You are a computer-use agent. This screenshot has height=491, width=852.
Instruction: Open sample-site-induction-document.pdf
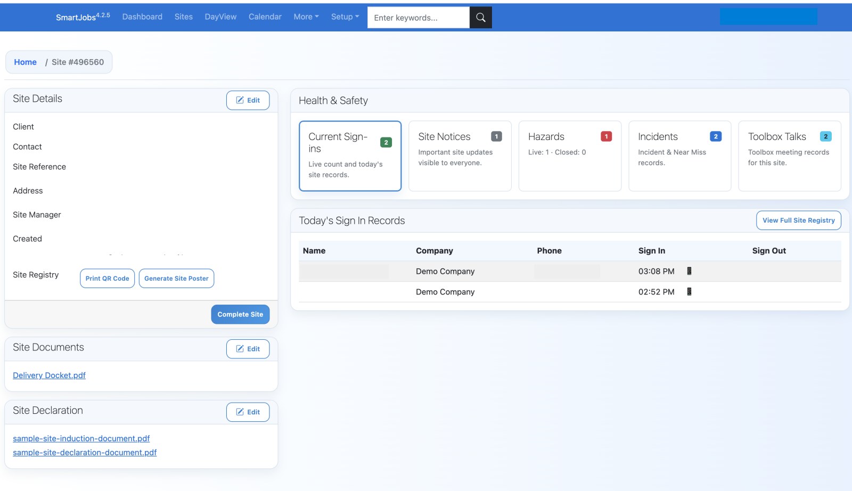pyautogui.click(x=81, y=439)
